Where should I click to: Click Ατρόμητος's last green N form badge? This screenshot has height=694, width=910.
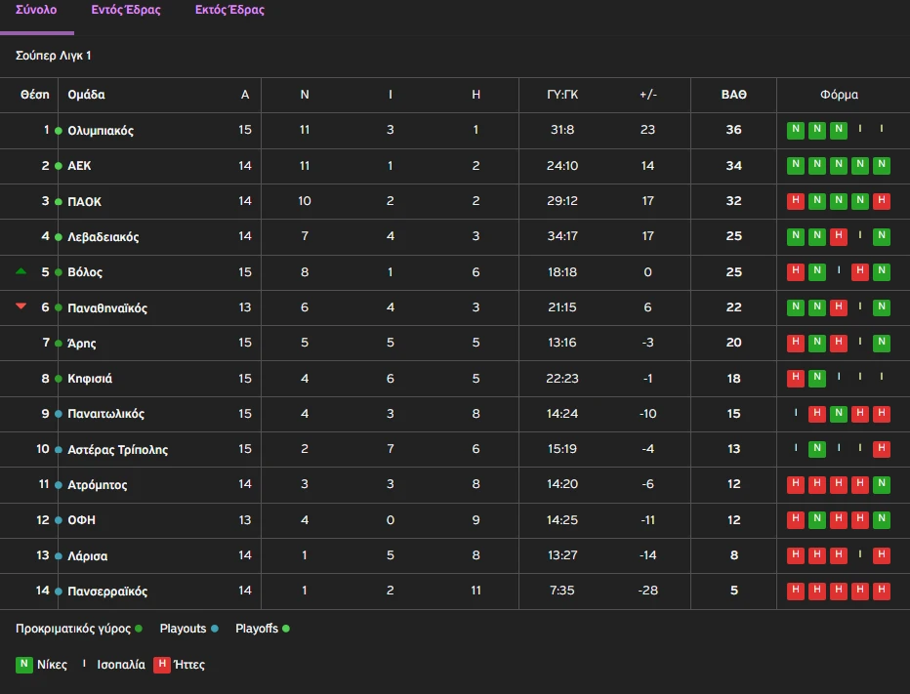click(882, 484)
